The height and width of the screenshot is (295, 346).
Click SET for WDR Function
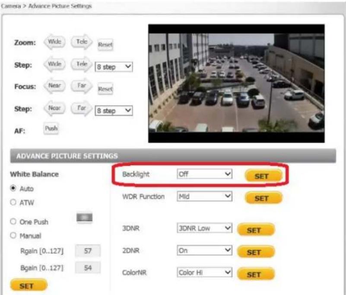[x=263, y=198]
